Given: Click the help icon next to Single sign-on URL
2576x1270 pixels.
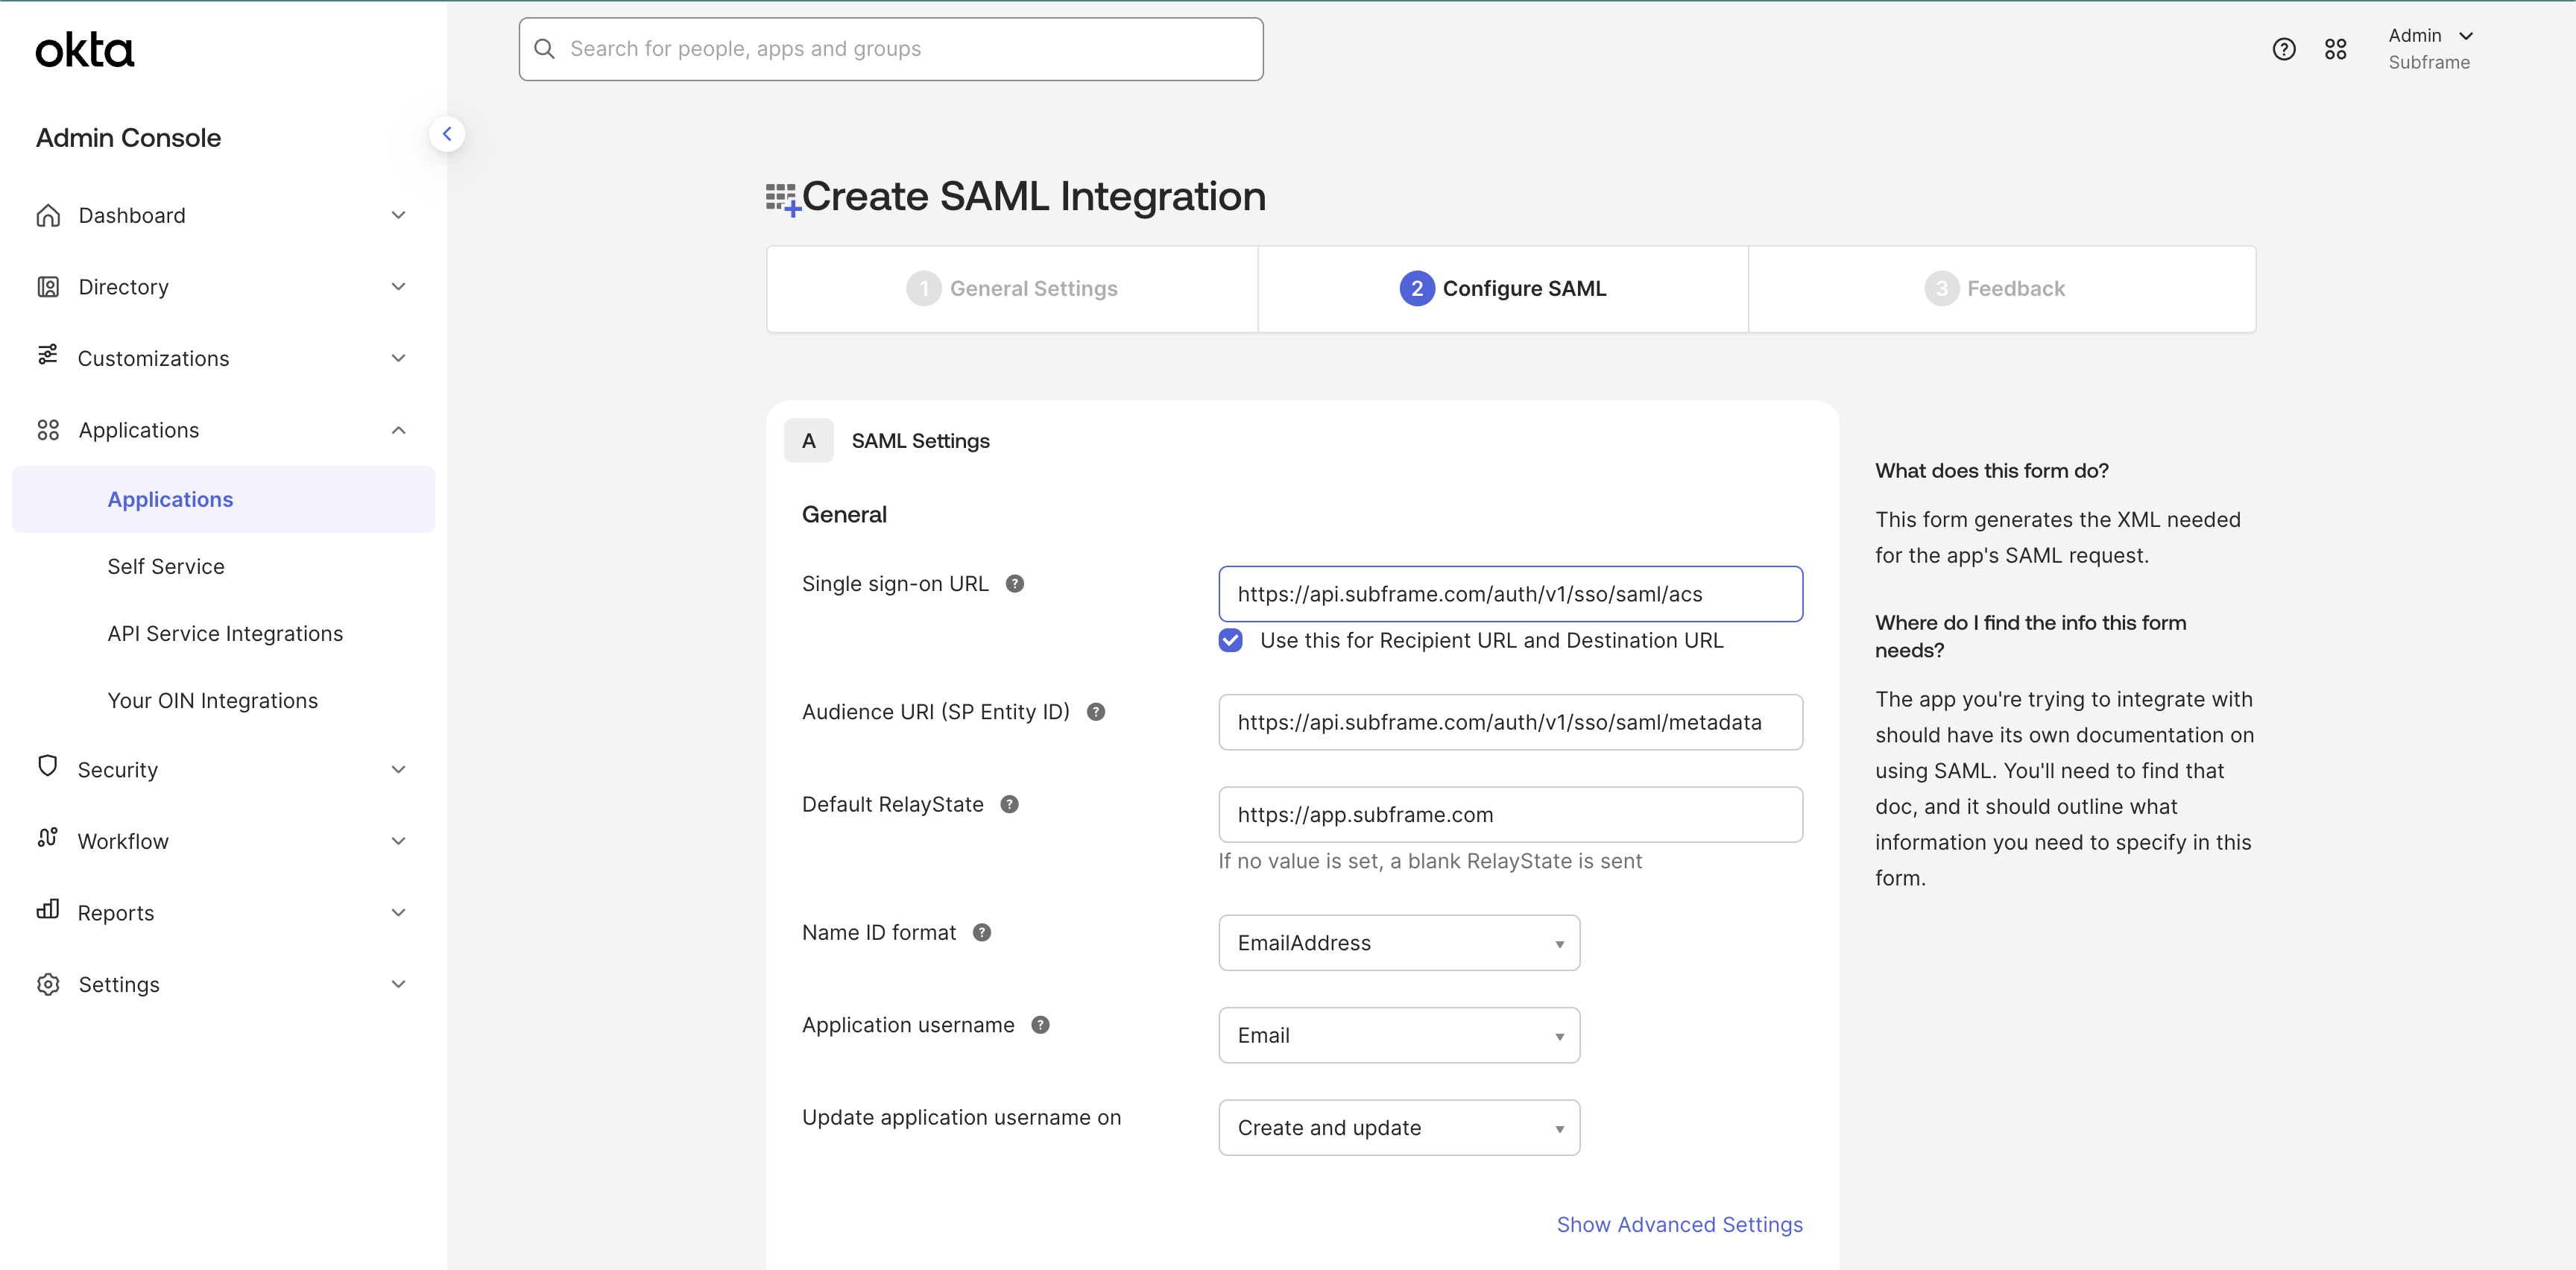Looking at the screenshot, I should pyautogui.click(x=1014, y=584).
